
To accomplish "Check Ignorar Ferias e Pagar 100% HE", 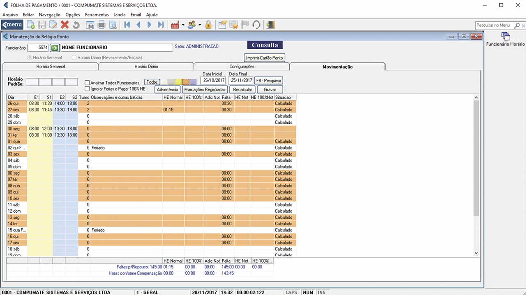I will (x=87, y=88).
